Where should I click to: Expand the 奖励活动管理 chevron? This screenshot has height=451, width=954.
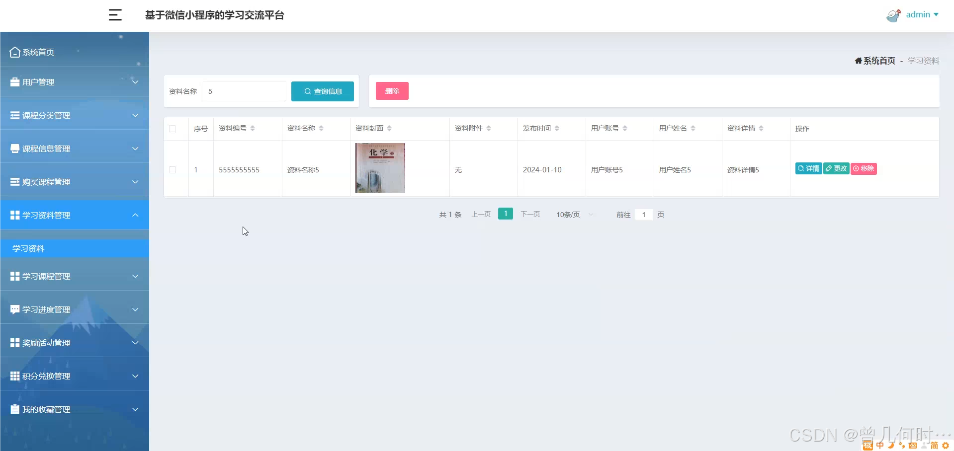point(135,343)
